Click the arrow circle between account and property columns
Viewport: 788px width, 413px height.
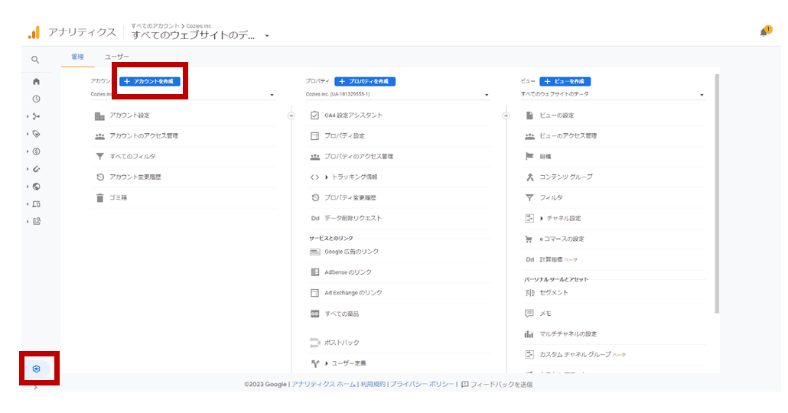291,115
